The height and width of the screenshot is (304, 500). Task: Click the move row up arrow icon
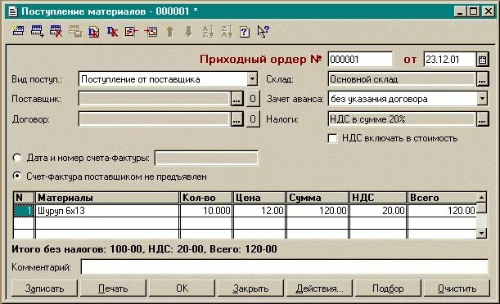169,31
